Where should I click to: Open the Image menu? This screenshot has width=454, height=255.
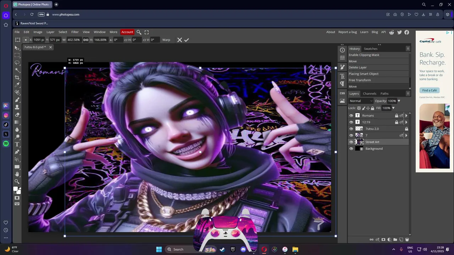coord(38,32)
